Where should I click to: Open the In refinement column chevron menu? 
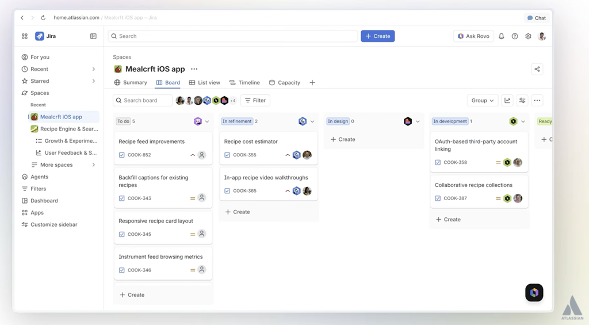(312, 121)
